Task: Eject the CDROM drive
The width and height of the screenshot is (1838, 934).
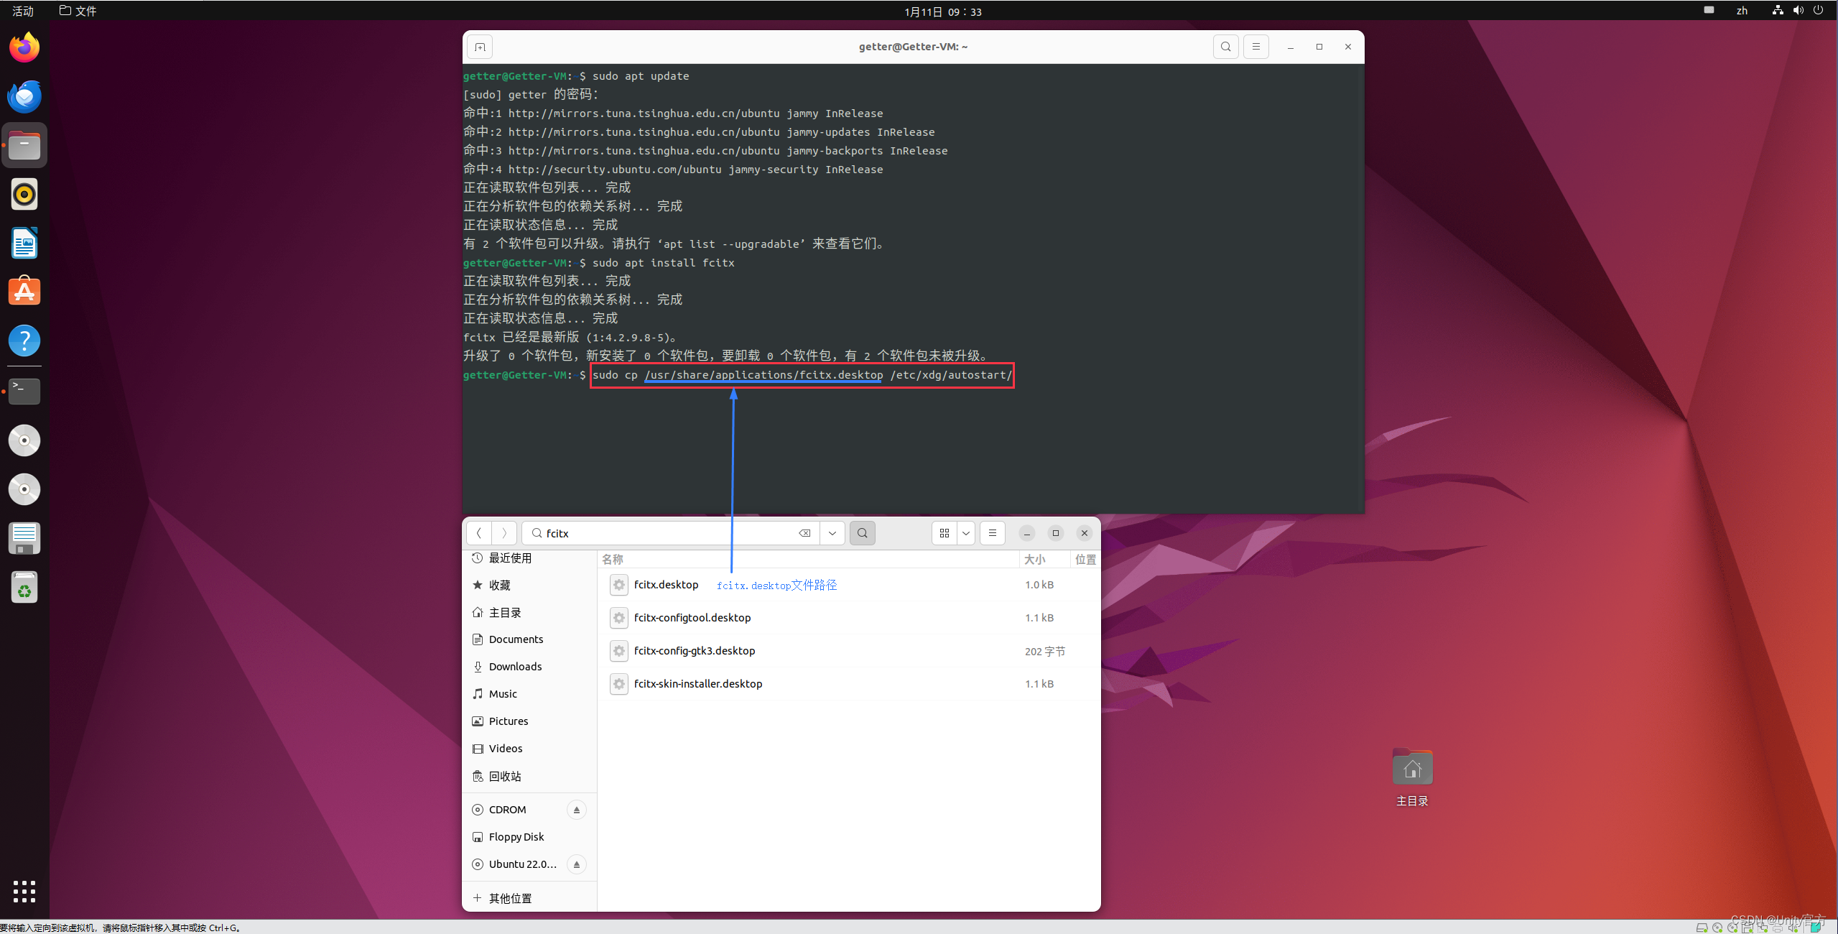Action: [x=576, y=810]
